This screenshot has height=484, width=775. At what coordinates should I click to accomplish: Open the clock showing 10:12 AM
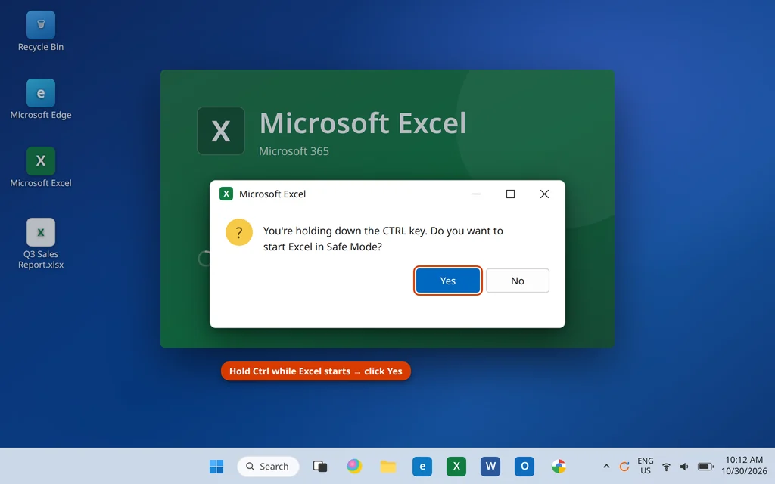pos(744,466)
